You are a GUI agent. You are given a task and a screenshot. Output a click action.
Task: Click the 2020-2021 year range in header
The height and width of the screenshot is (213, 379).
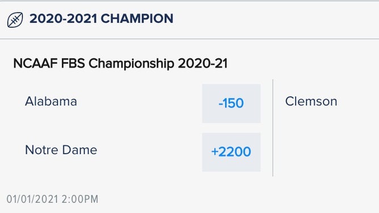coord(64,19)
